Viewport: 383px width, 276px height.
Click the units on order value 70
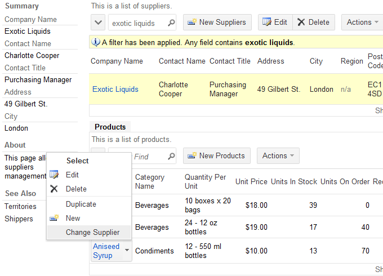366,251
